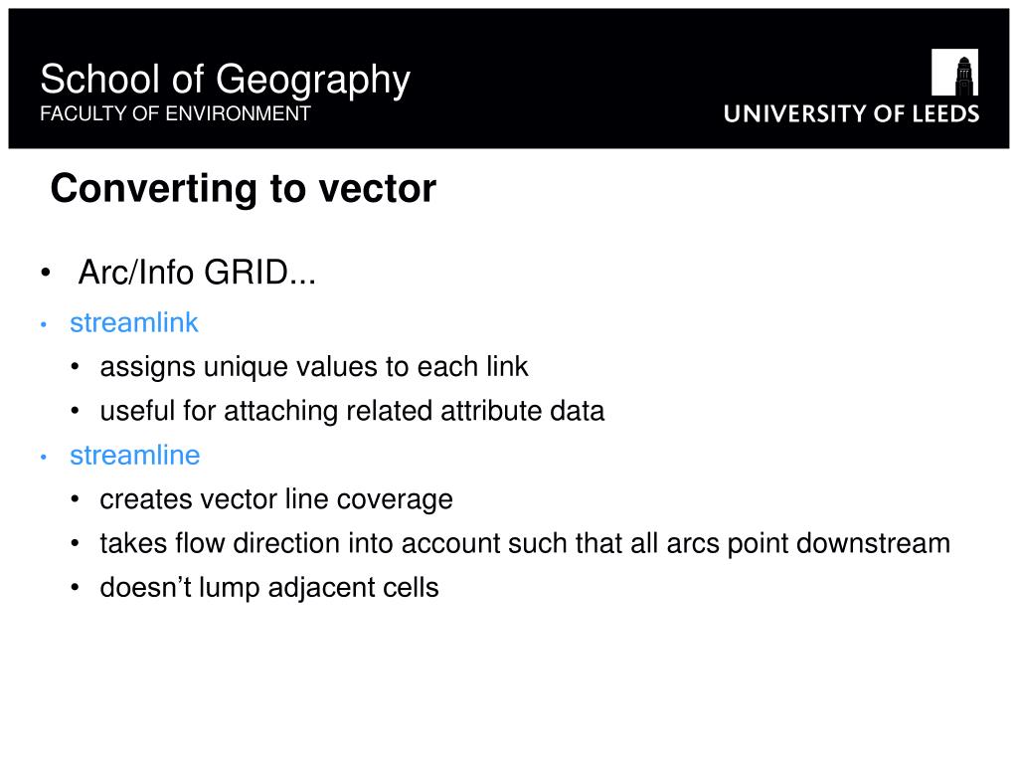Select the doesn't lump adjacent cells line
The width and height of the screenshot is (1018, 764).
269,588
